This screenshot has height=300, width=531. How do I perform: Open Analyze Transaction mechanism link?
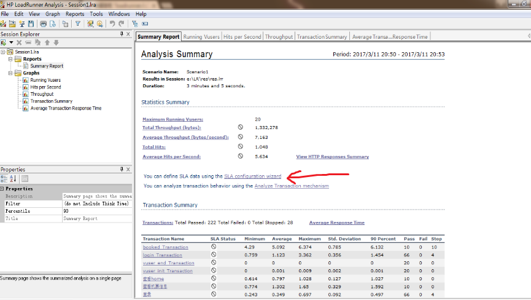pyautogui.click(x=292, y=186)
